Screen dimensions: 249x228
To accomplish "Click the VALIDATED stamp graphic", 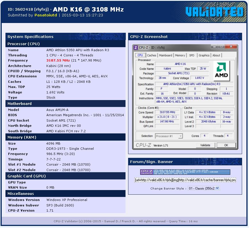I will click(214, 12).
